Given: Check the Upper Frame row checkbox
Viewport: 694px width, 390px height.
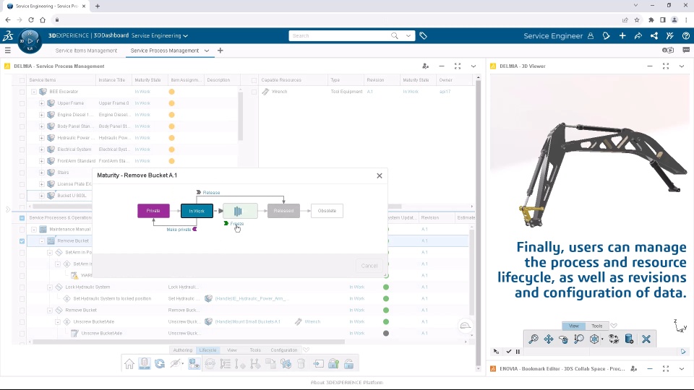Looking at the screenshot, I should tap(22, 103).
